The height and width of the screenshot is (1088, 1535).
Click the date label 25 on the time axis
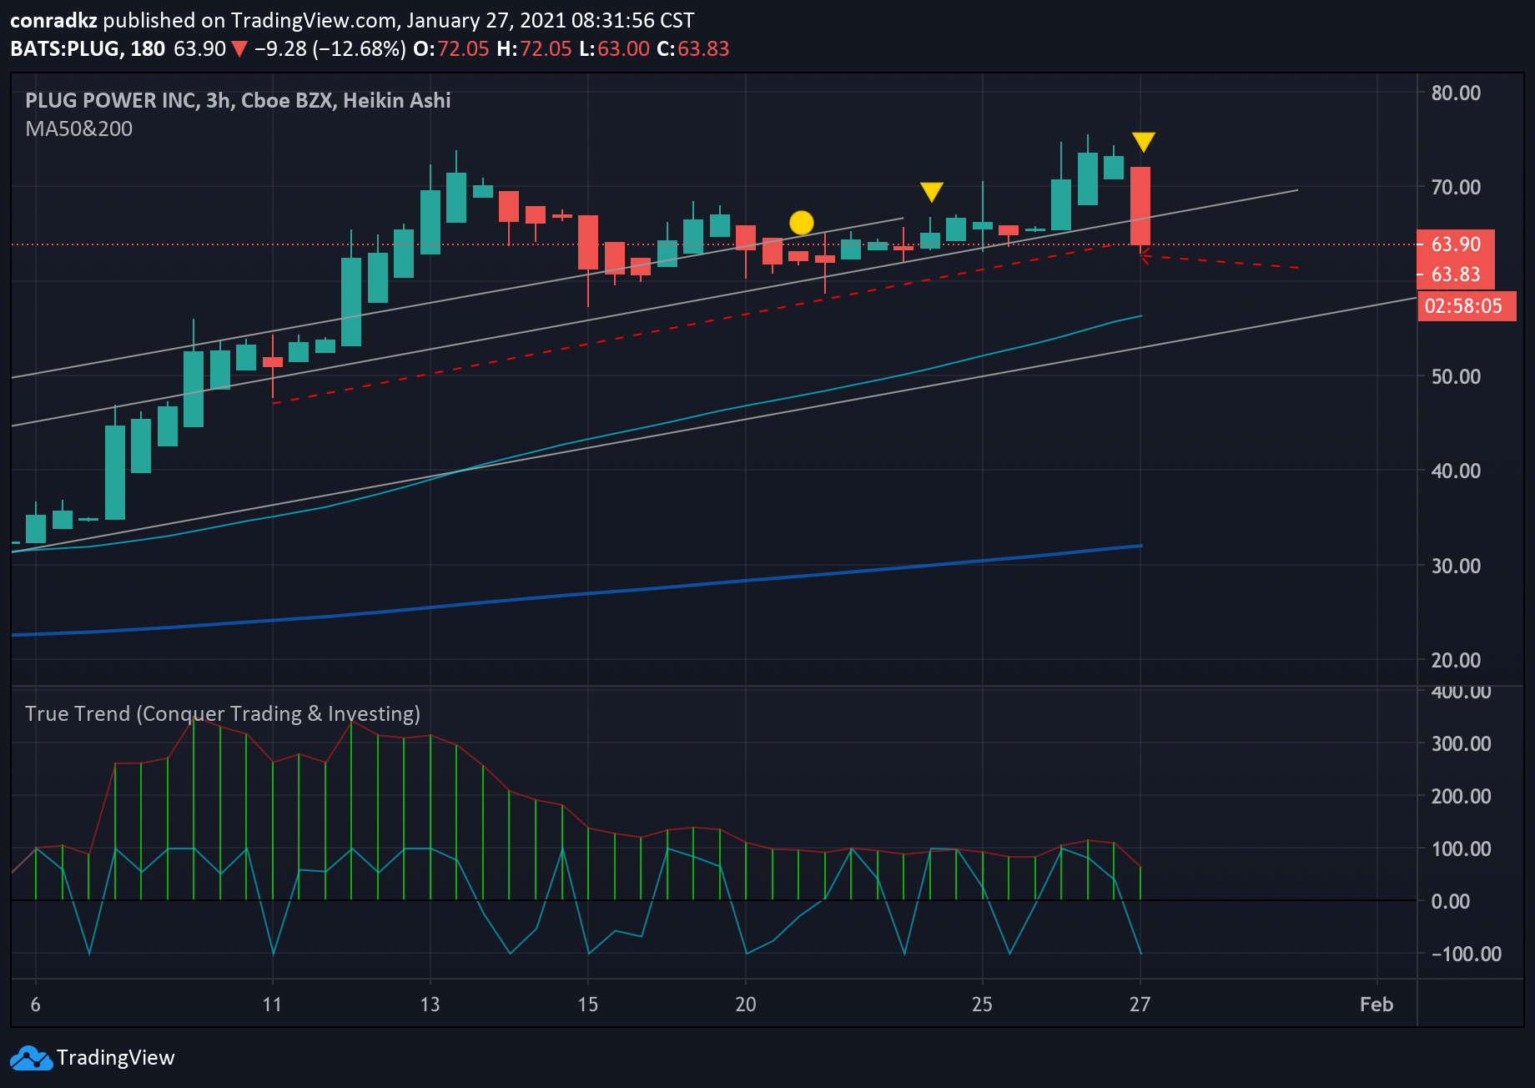click(982, 1005)
